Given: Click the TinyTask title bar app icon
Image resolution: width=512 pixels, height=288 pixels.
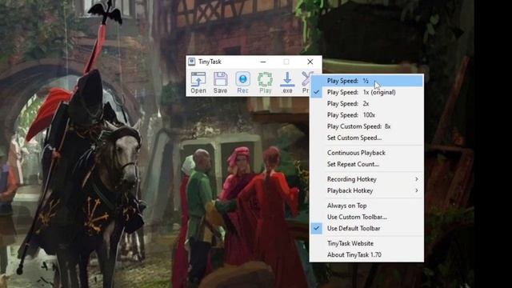Looking at the screenshot, I should click(192, 62).
